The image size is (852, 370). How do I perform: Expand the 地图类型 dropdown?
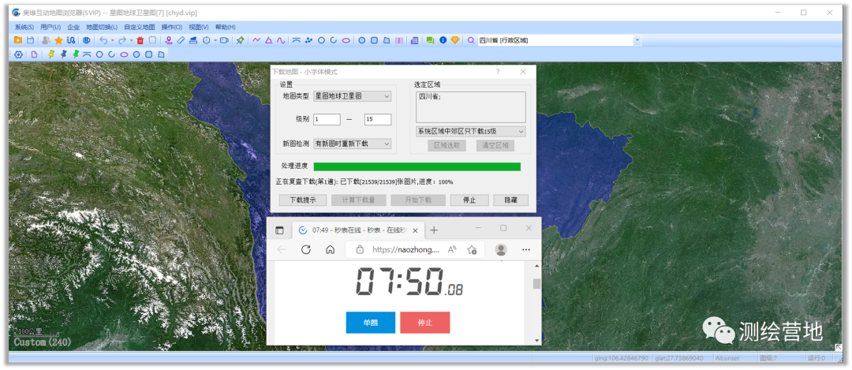click(x=387, y=96)
